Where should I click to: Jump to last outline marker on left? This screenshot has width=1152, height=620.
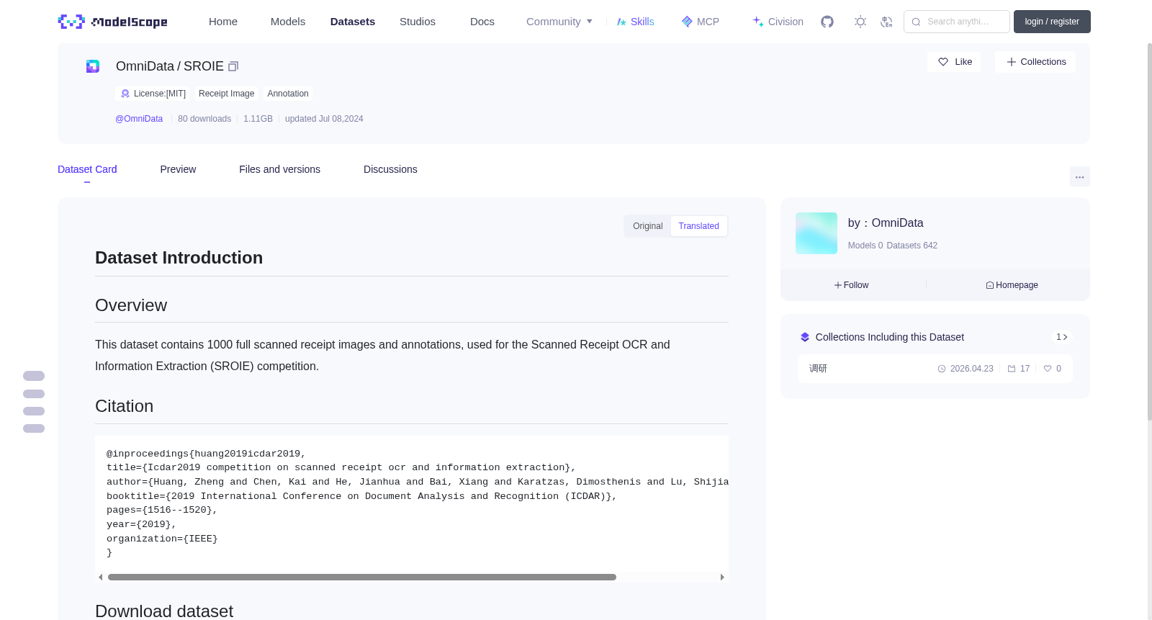[34, 428]
